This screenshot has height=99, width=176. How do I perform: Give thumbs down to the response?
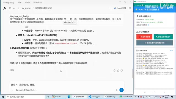tap(122, 70)
